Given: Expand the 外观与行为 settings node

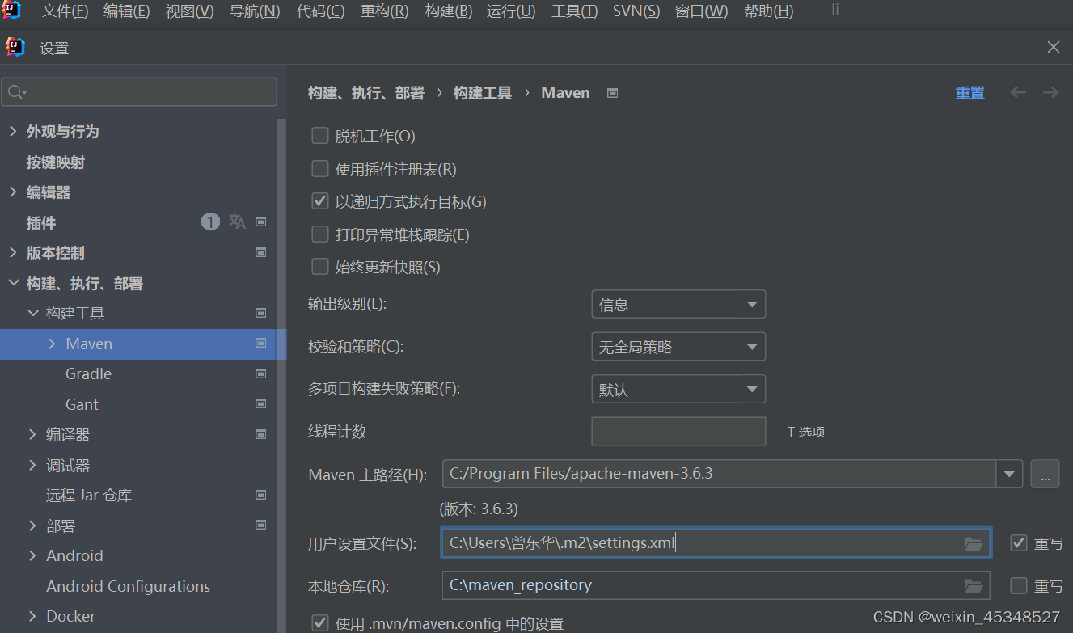Looking at the screenshot, I should coord(13,131).
